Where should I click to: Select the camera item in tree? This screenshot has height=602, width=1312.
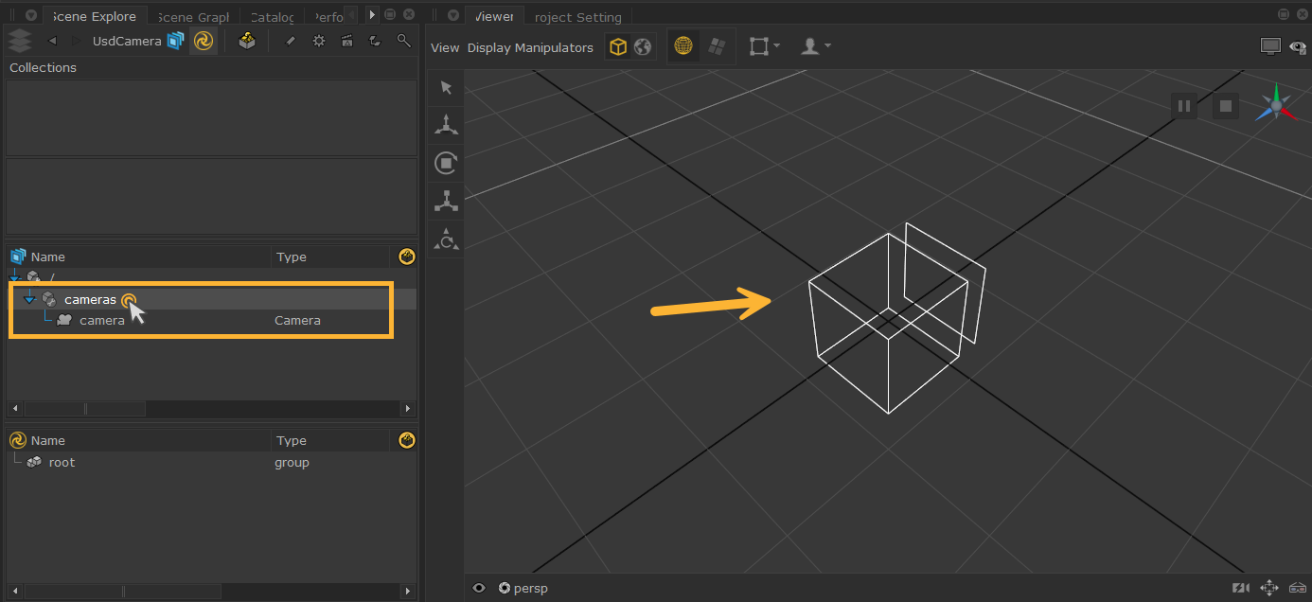(x=102, y=320)
